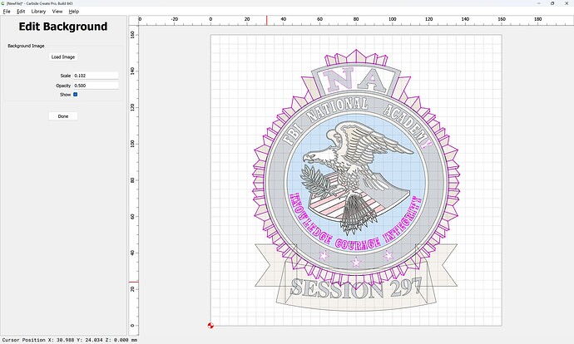Focus the Opacity input field
Screen dimensions: 574x344
click(96, 86)
